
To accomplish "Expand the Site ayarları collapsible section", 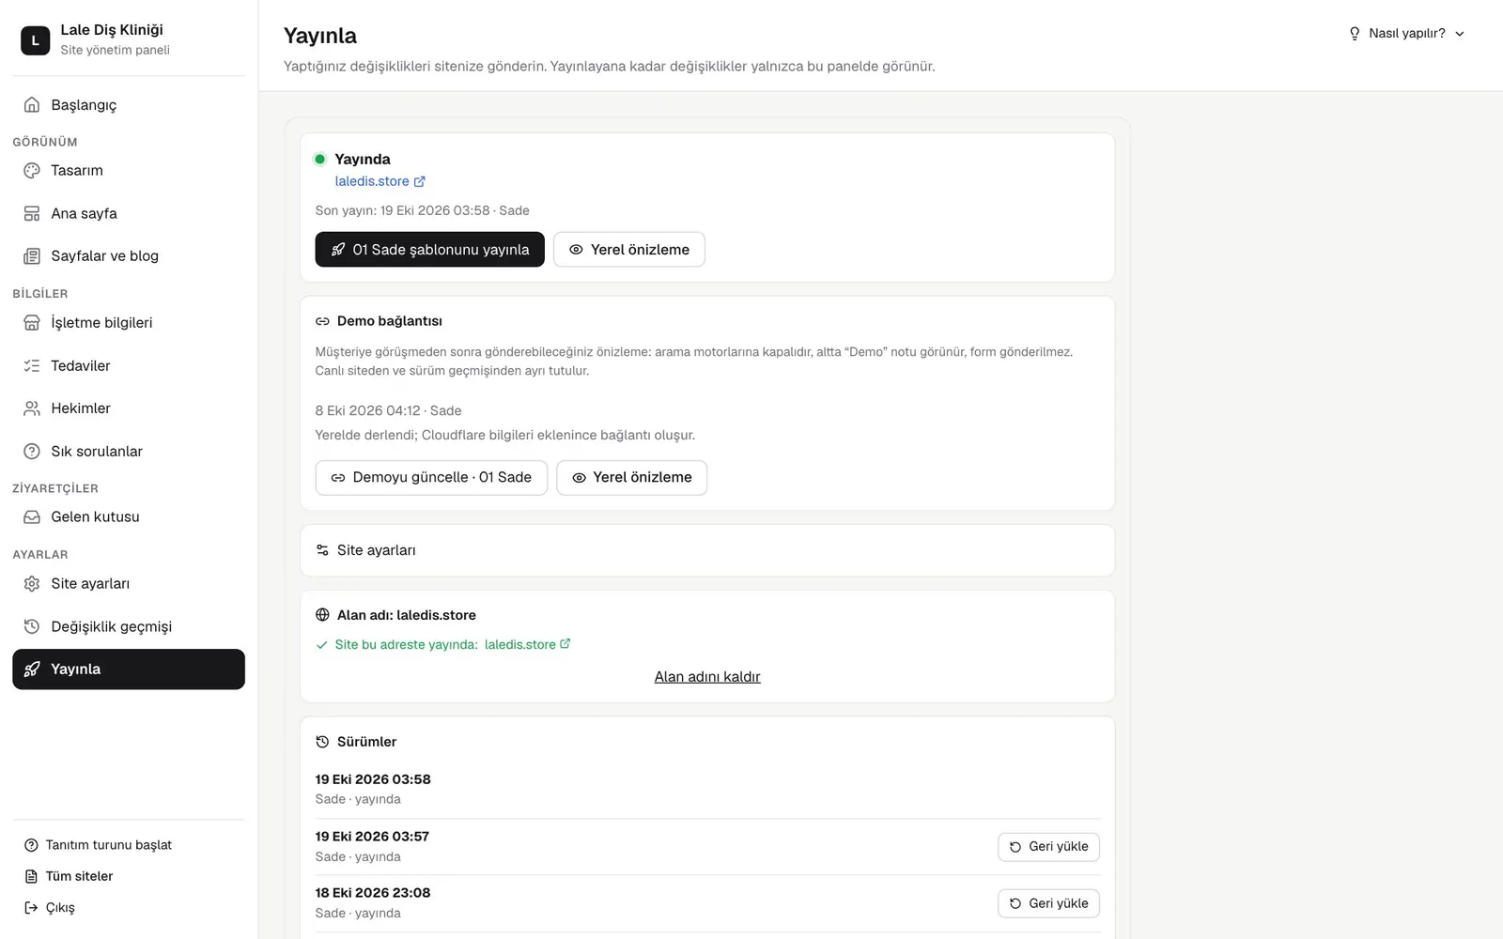I will tap(707, 550).
